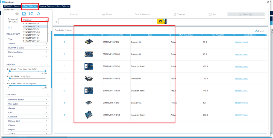The image size is (273, 138).
Task: Choose STM32MP157D-DK1 in the part number dropdown list
Action: tap(35, 27)
